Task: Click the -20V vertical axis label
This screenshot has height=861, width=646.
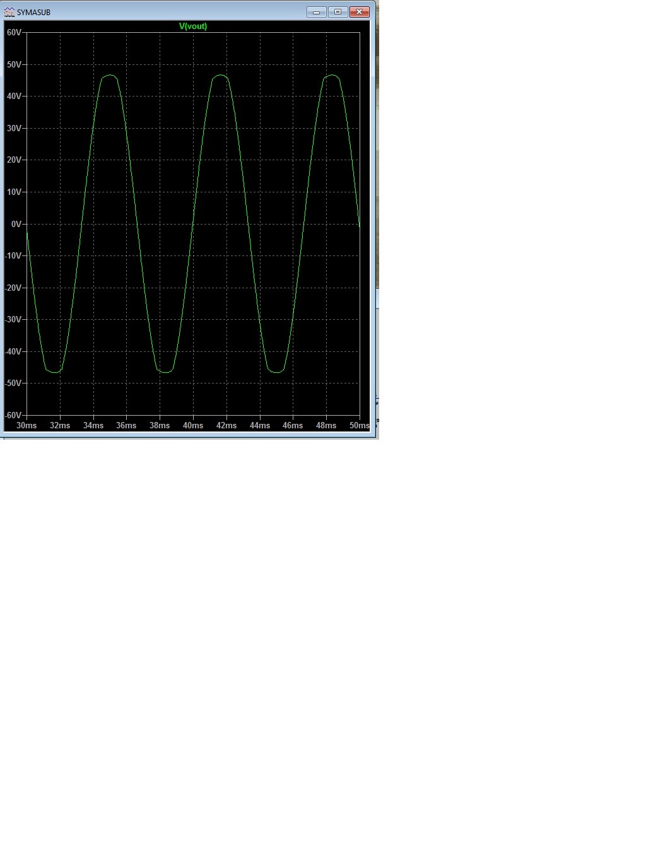Action: 13,288
